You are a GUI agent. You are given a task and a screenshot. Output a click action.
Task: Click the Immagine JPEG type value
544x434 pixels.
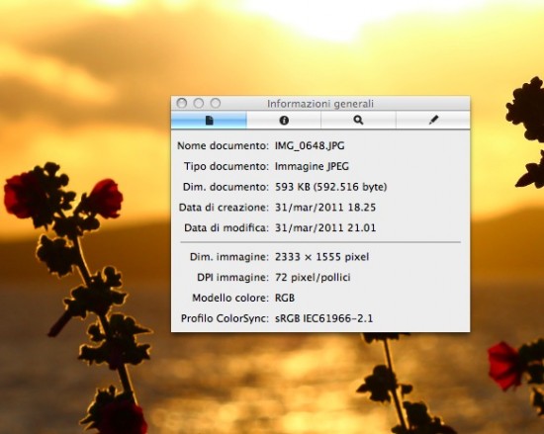click(x=312, y=166)
